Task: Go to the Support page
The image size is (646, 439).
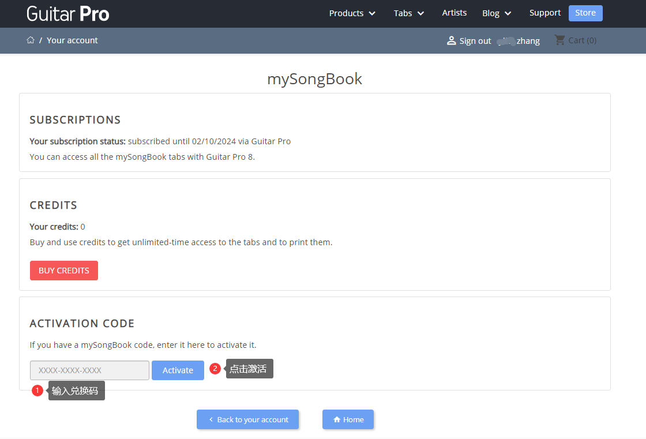Action: (x=545, y=13)
